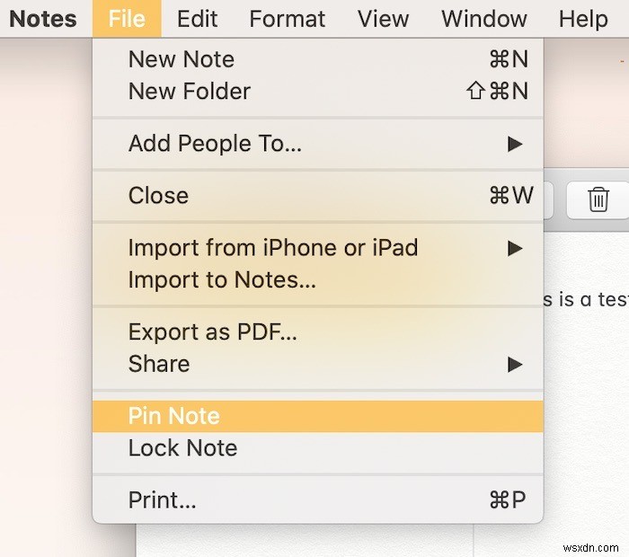
Task: Open the Edit menu
Action: coord(198,19)
